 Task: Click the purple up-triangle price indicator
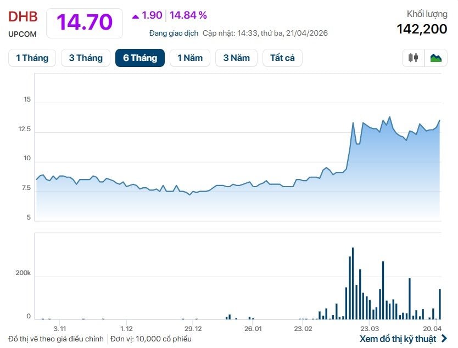[x=136, y=16]
